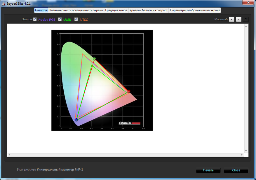Click display name Универсальный монитор PnP-1
The height and width of the screenshot is (180, 256).
click(x=60, y=170)
